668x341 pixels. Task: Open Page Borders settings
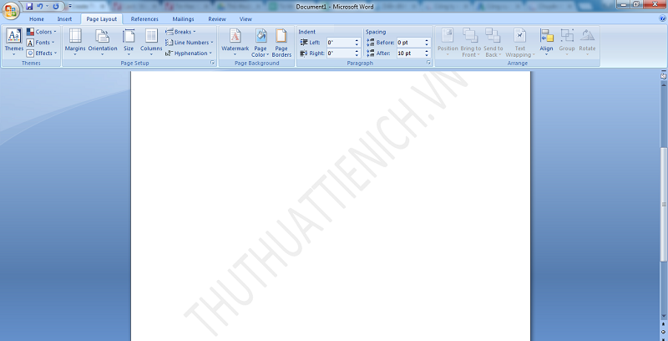click(x=282, y=40)
